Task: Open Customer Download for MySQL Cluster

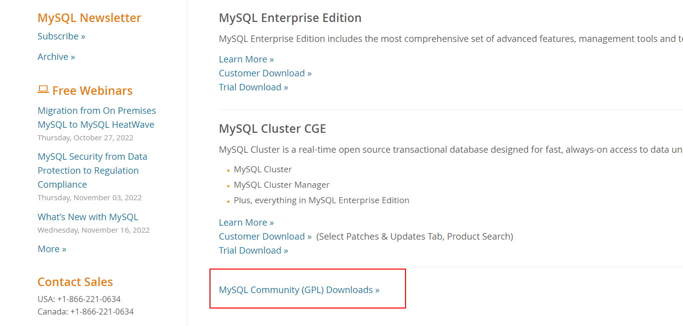Action: click(264, 236)
